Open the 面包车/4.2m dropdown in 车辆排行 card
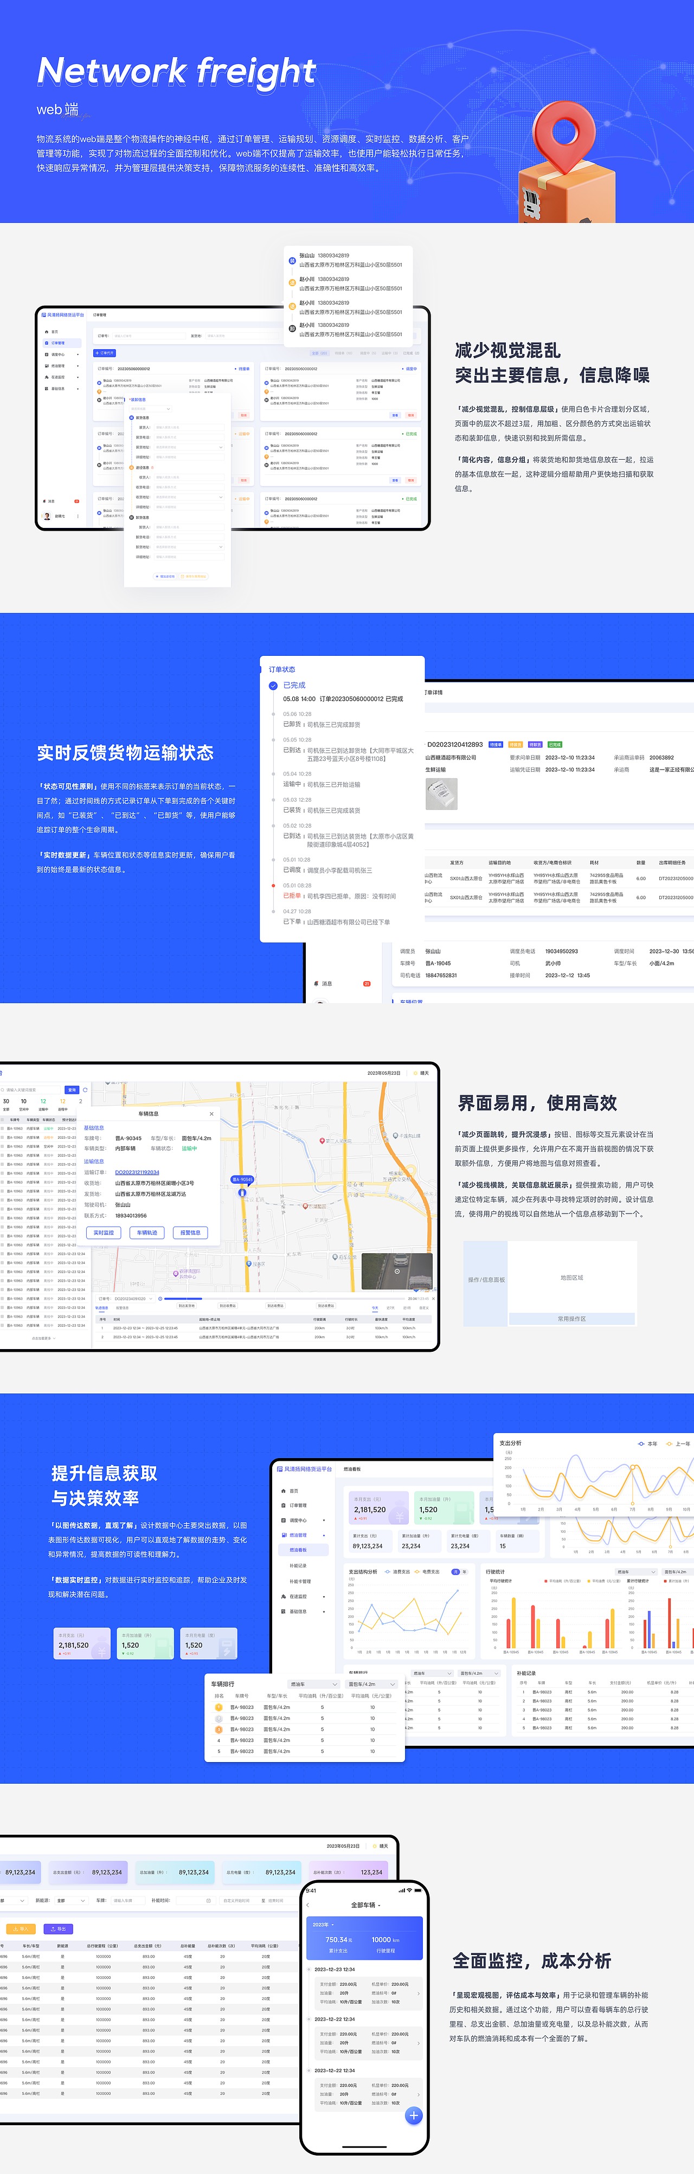This screenshot has width=694, height=2174. click(x=371, y=1683)
